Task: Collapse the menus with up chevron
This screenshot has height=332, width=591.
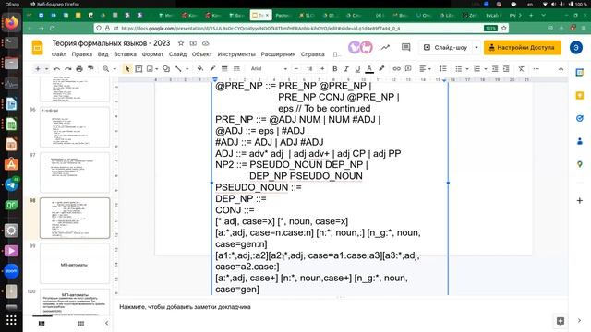Action: pos(561,68)
